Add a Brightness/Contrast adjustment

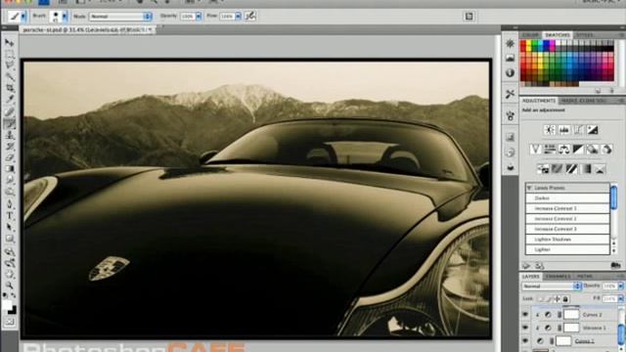pyautogui.click(x=550, y=130)
